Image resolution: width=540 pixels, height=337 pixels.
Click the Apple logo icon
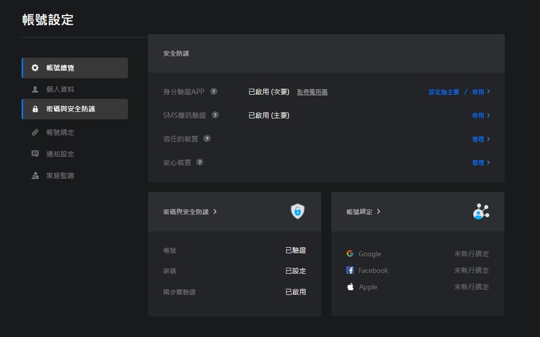click(350, 286)
